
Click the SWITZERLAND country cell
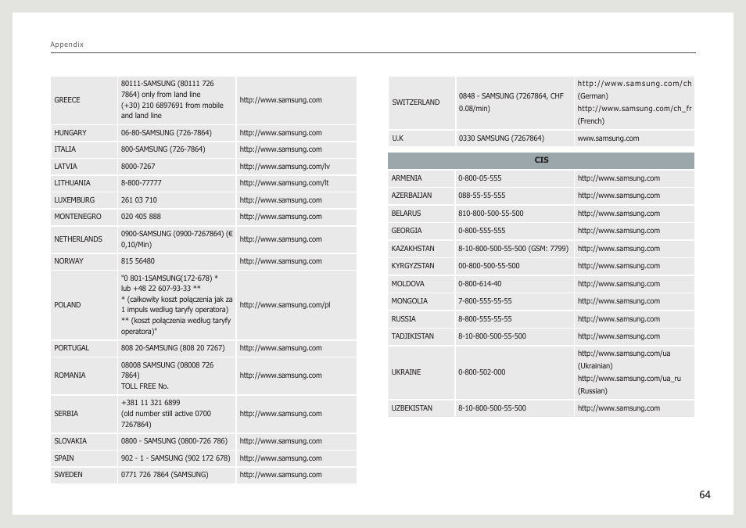coord(421,102)
